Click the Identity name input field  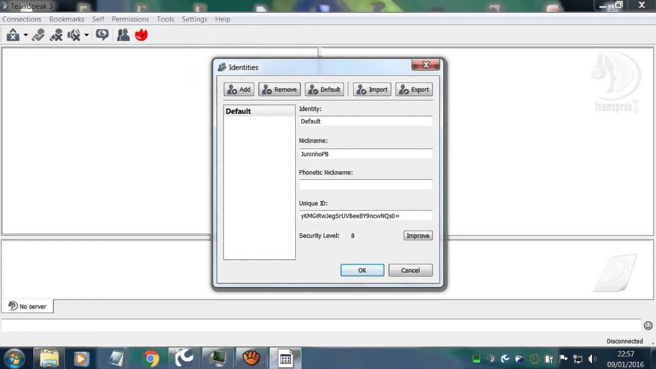(x=365, y=121)
